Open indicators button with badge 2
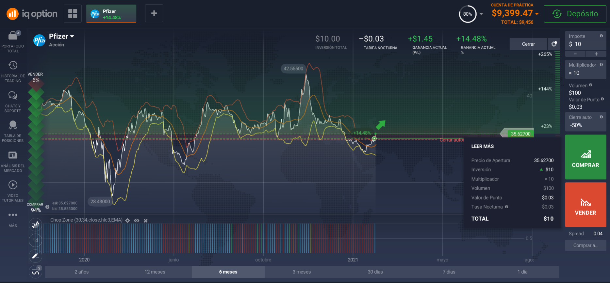610x283 pixels. pyautogui.click(x=35, y=272)
